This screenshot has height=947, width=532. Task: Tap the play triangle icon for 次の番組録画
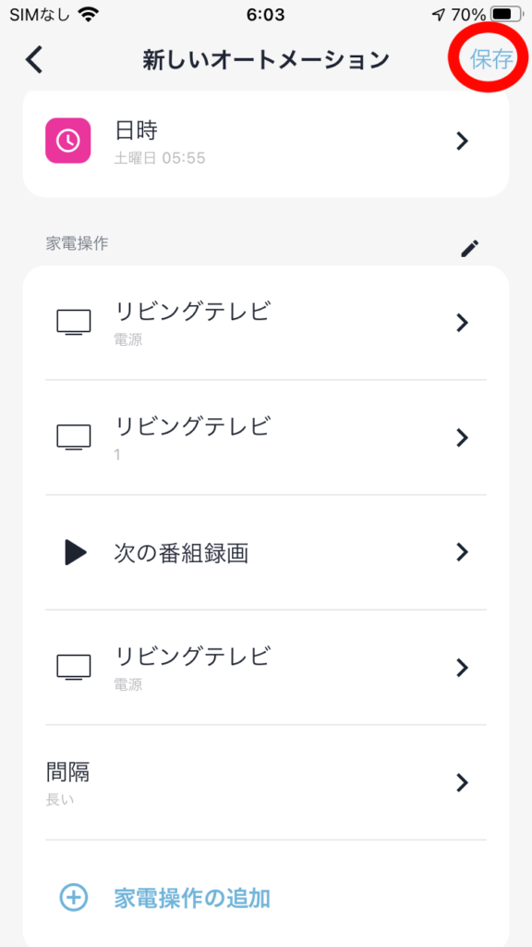76,552
